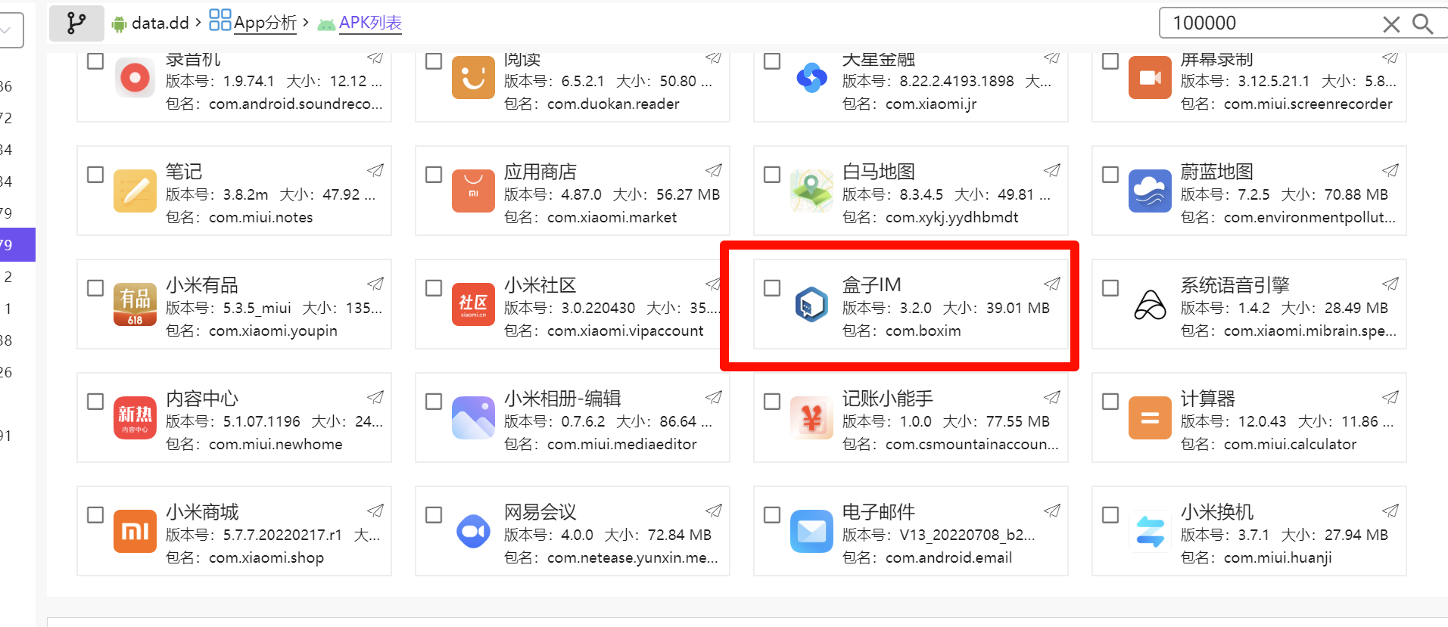Viewport: 1448px width, 627px height.
Task: Click the send arrow icon on 内容中心 card
Action: tap(375, 397)
